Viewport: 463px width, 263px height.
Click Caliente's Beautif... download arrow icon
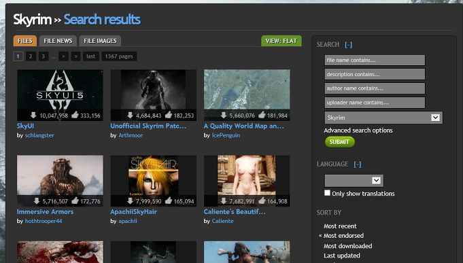tap(224, 200)
